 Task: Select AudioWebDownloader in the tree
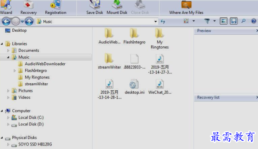[45, 64]
